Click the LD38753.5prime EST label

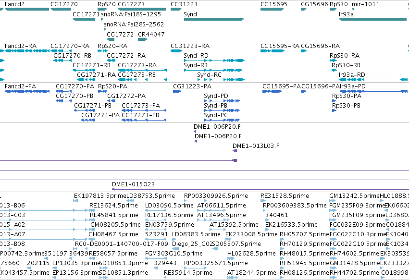pyautogui.click(x=150, y=196)
